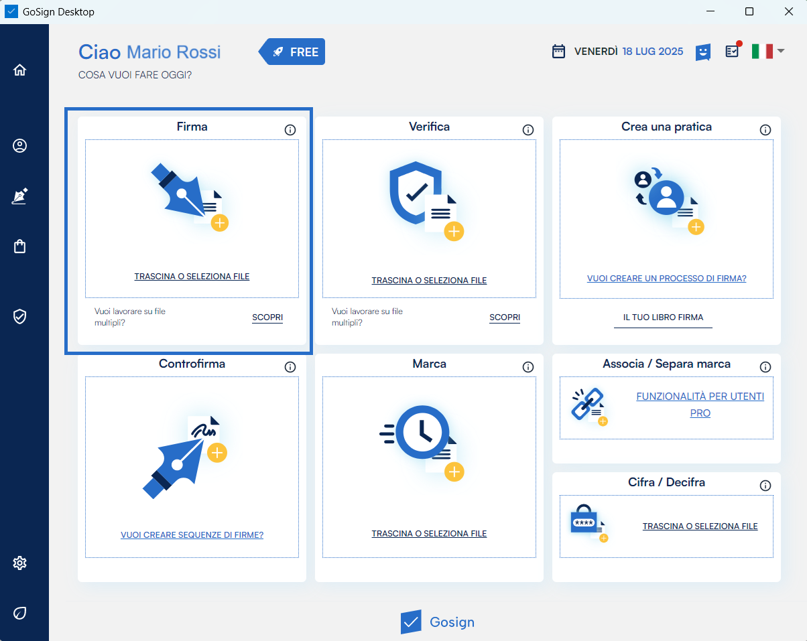Click SCOPRI in the Firma card
Viewport: 807px width, 641px height.
[x=267, y=317]
